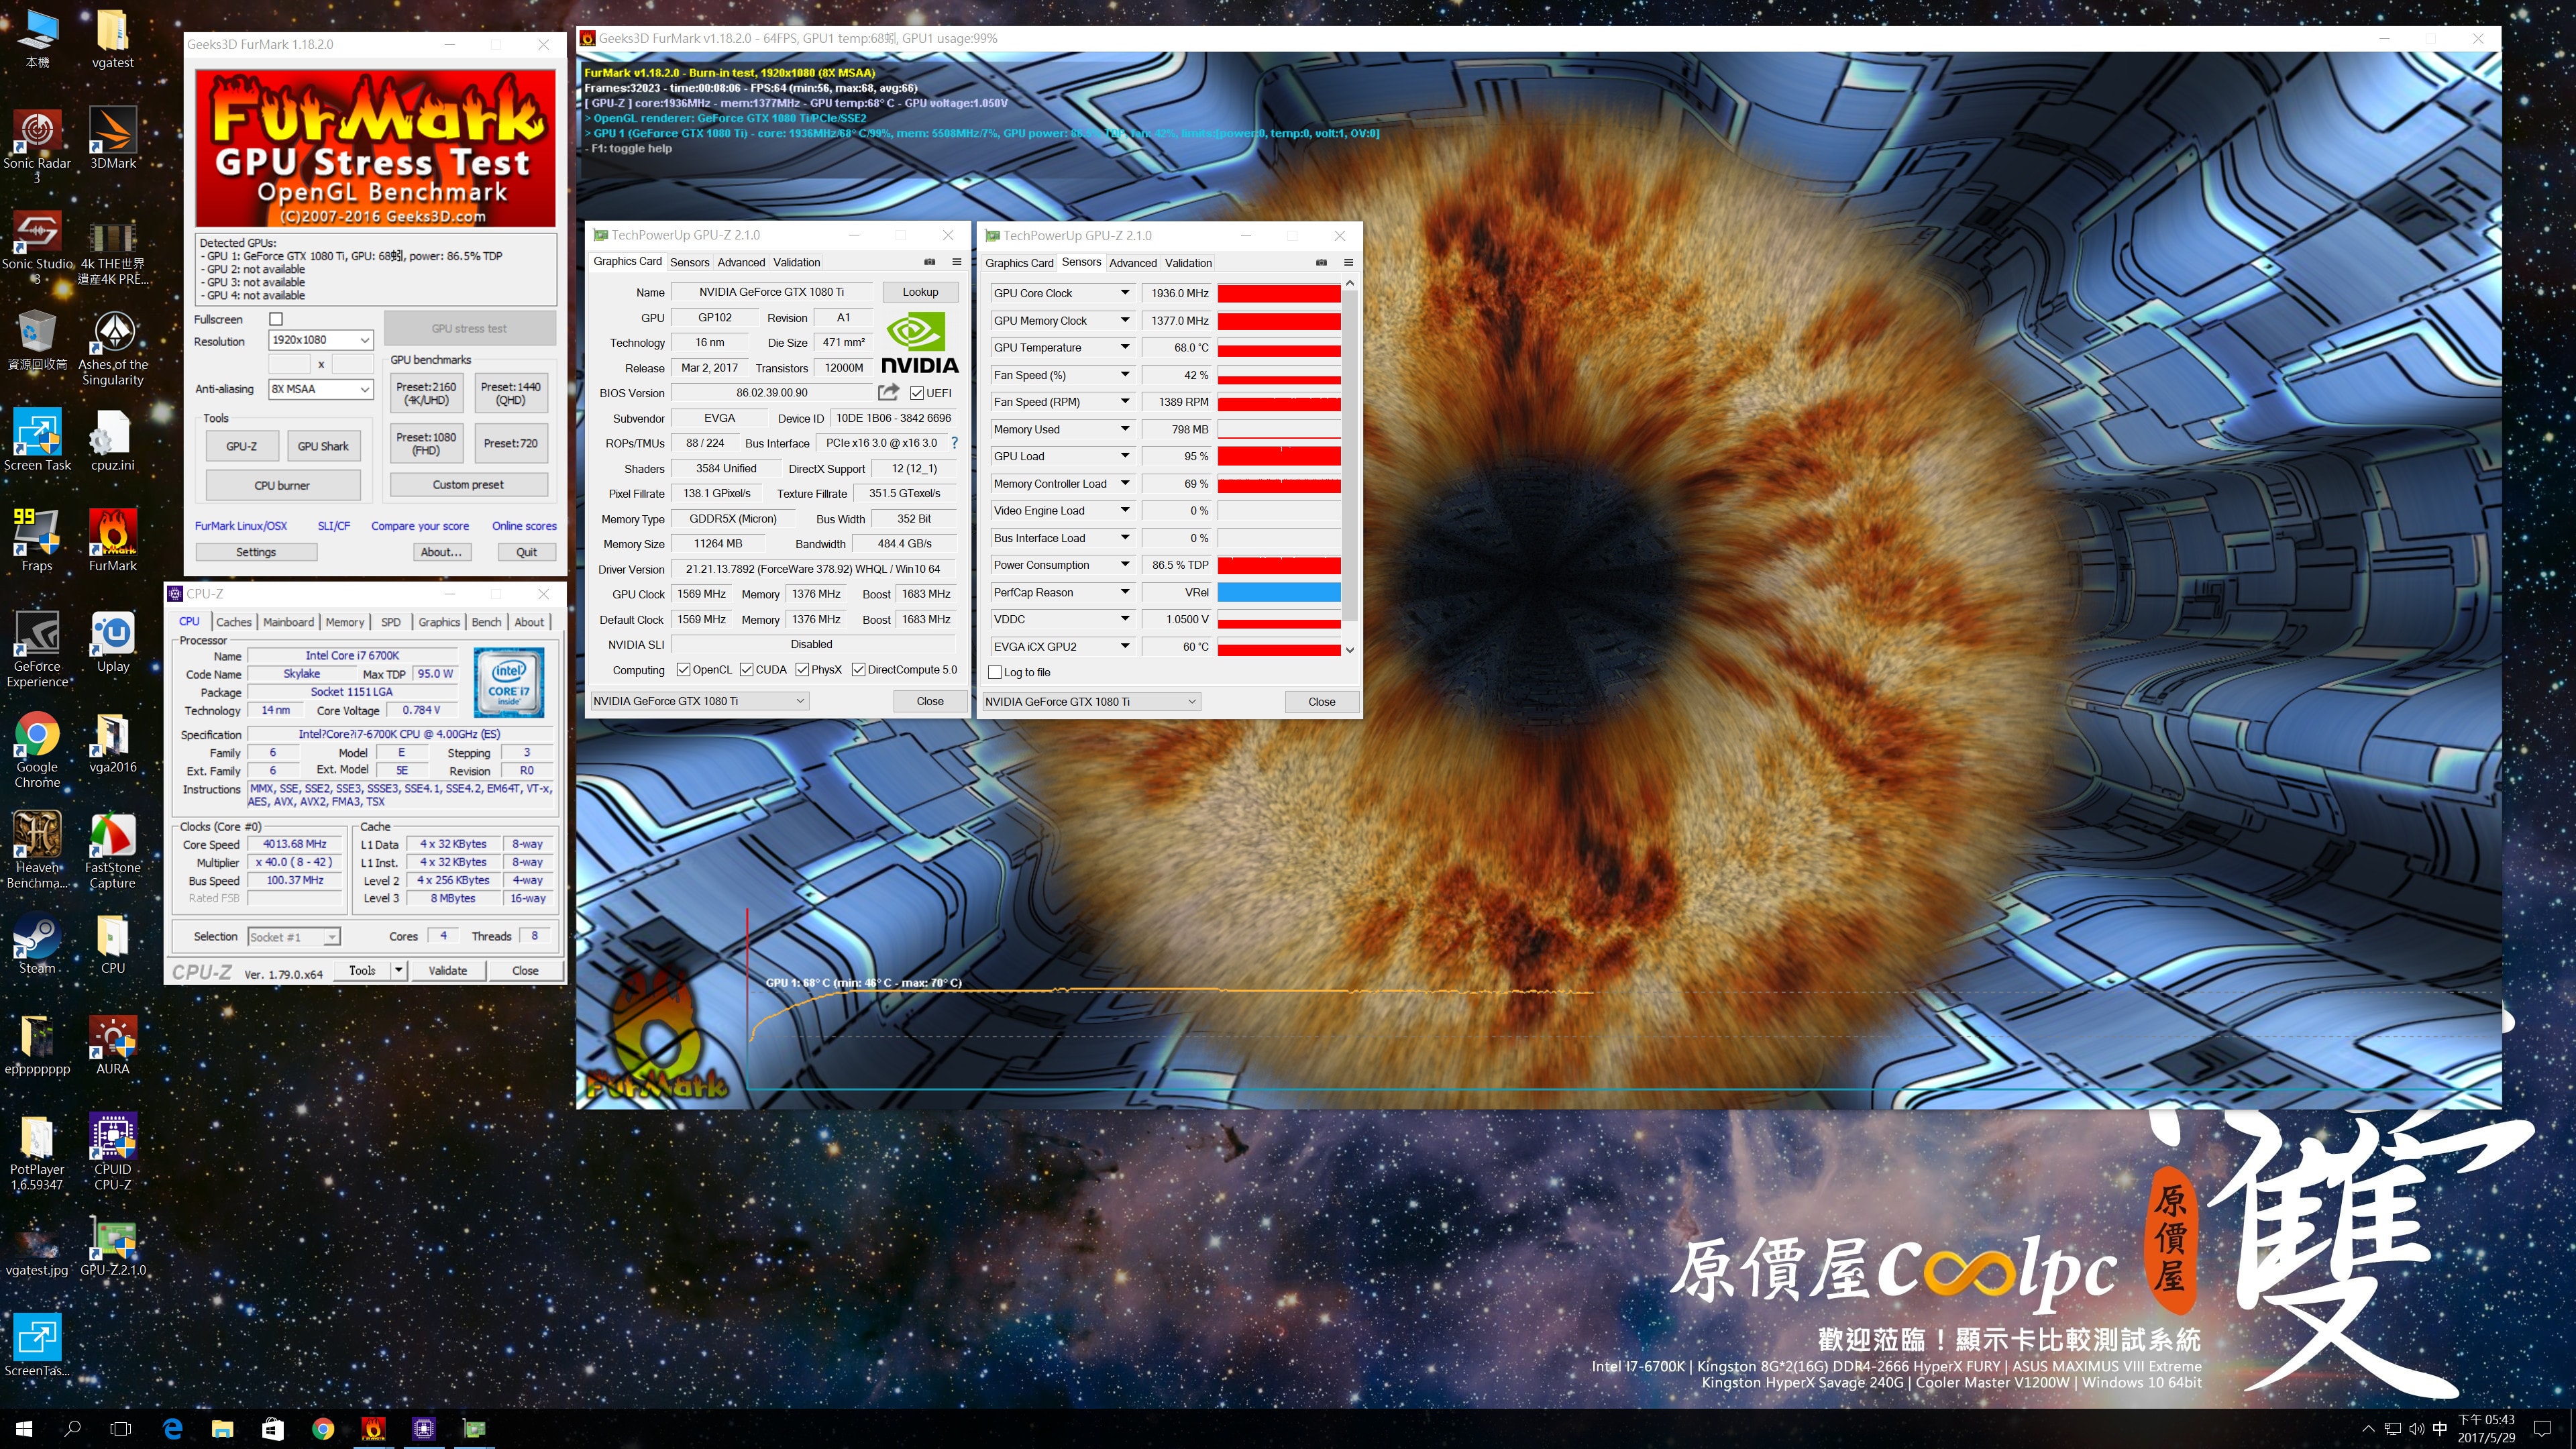2576x1449 pixels.
Task: Open the 3DMark desktop shortcut
Action: (x=113, y=138)
